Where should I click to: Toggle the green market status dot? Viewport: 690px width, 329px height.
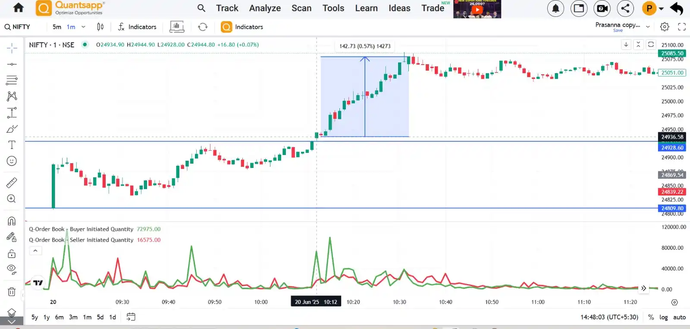point(85,44)
